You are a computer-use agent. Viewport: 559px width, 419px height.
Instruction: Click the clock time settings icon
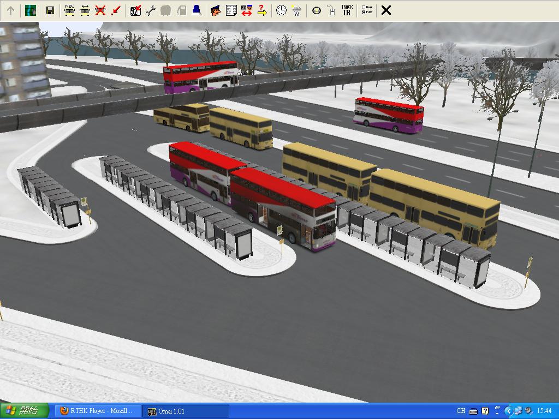pyautogui.click(x=281, y=10)
